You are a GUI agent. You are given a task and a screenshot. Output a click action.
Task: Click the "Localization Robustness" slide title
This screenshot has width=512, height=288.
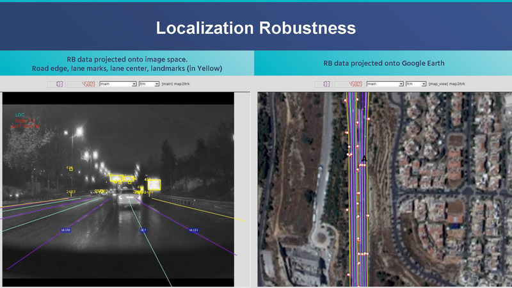pos(255,28)
